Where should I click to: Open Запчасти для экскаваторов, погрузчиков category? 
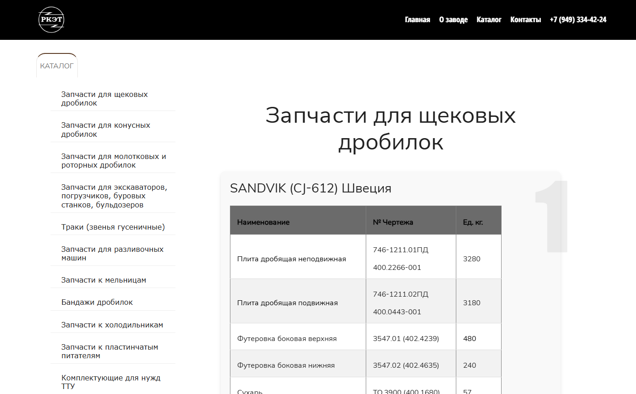tap(114, 196)
